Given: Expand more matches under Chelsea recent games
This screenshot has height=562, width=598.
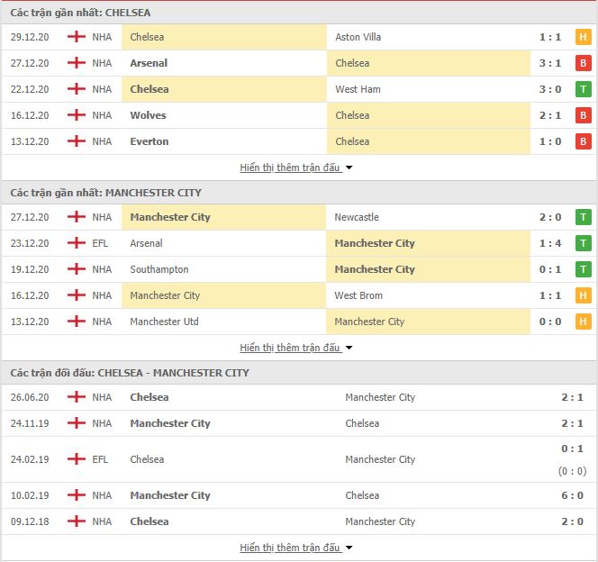Looking at the screenshot, I should [295, 168].
